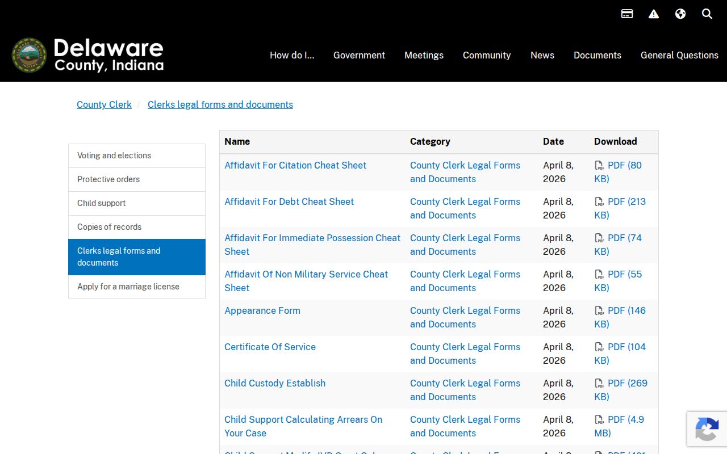Open Certificate Of Service document
The image size is (727, 454).
click(270, 347)
